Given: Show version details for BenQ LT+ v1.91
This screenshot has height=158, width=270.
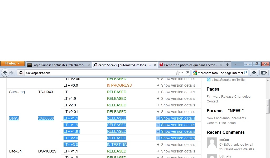Looking at the screenshot, I should point(176,131).
